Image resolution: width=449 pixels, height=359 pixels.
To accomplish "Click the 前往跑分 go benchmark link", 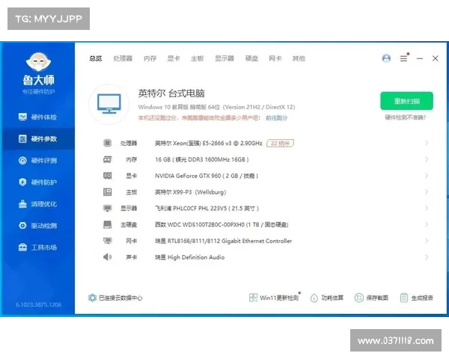I will click(277, 117).
